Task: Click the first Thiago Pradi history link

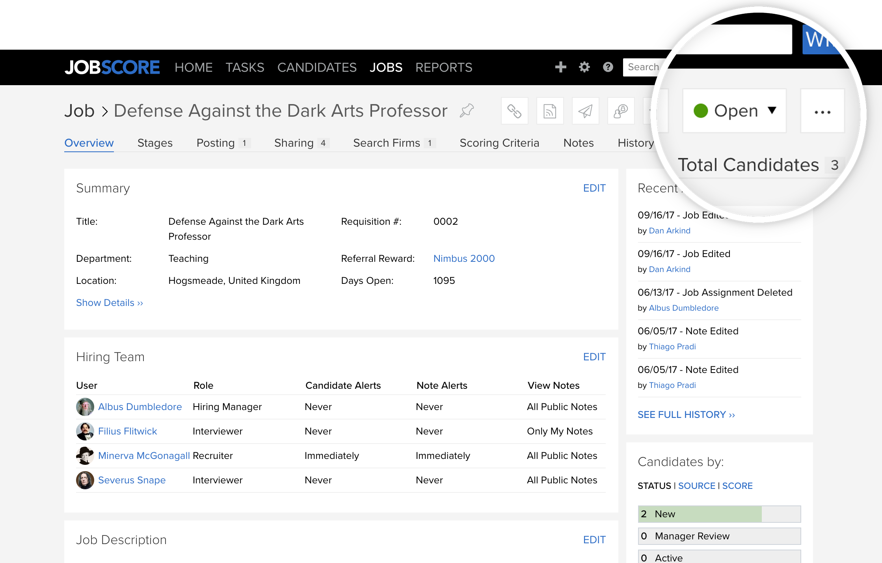Action: click(672, 347)
